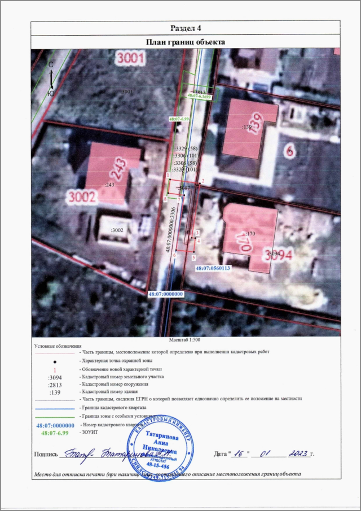Click the green "48:07-6.99" label on the map

pyautogui.click(x=179, y=119)
